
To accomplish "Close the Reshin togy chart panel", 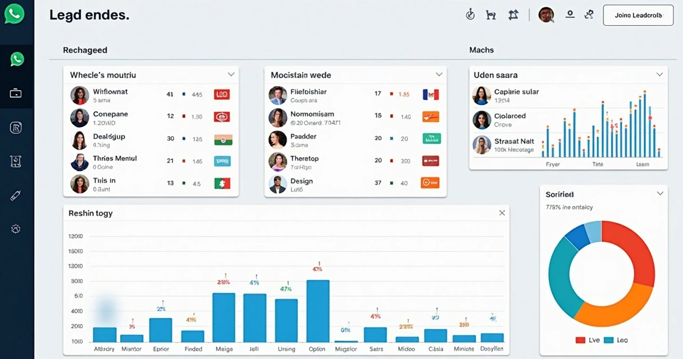I will coord(502,213).
